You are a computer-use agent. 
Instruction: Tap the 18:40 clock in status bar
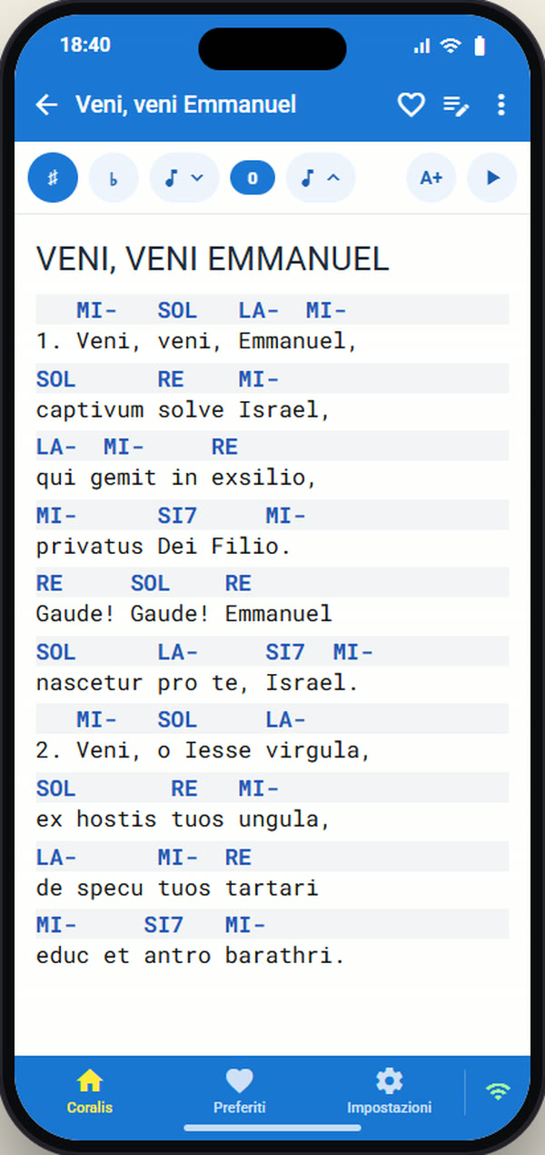tap(85, 45)
